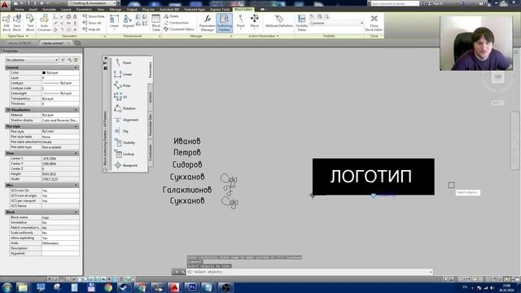Viewport: 521px width, 293px height.
Task: Click the Test Block tool
Action: click(x=30, y=23)
